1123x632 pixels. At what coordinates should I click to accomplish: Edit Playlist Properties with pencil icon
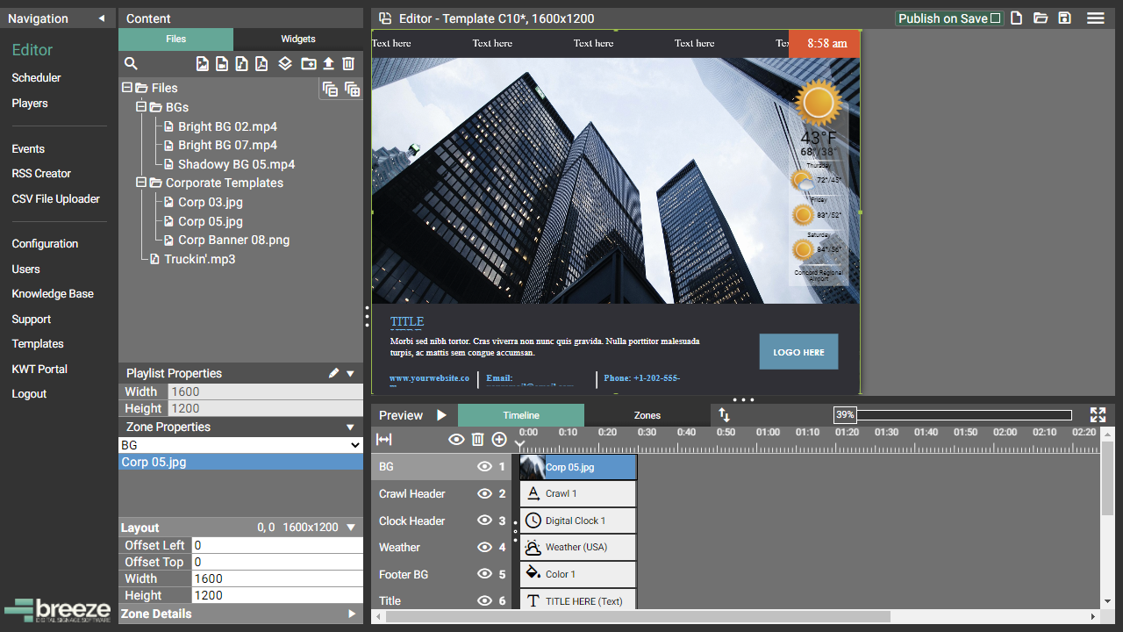333,373
